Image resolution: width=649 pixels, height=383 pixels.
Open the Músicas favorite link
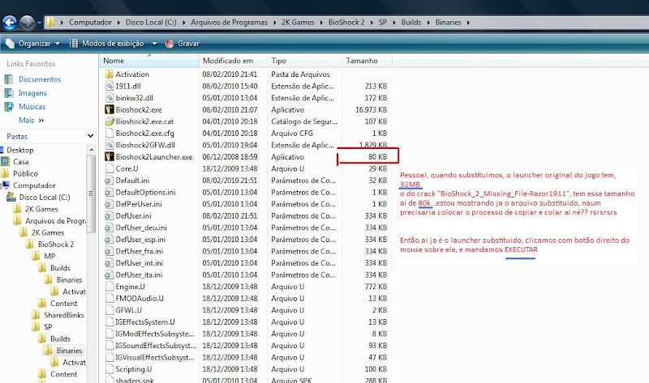pyautogui.click(x=32, y=107)
